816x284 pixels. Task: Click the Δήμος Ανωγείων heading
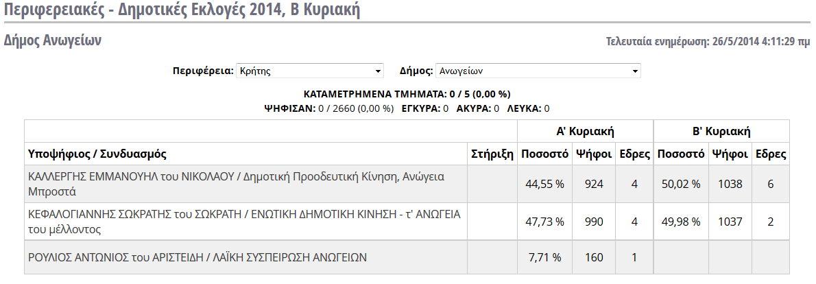[53, 40]
